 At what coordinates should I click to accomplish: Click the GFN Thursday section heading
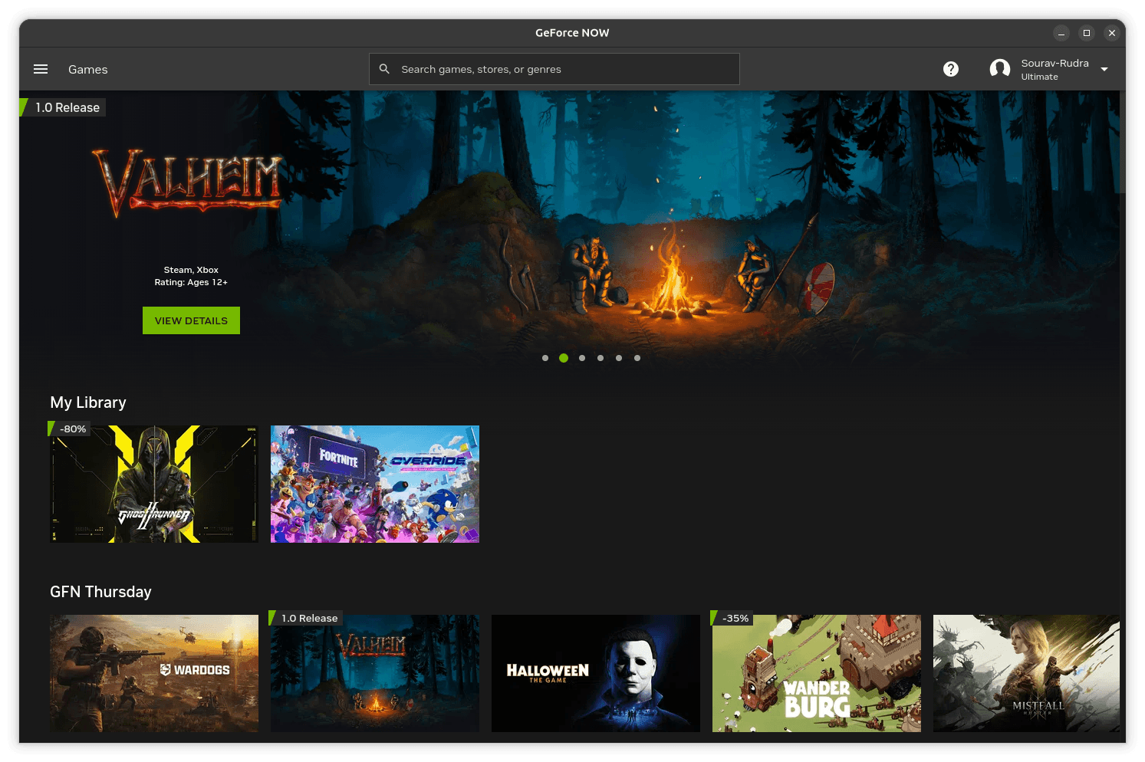100,592
